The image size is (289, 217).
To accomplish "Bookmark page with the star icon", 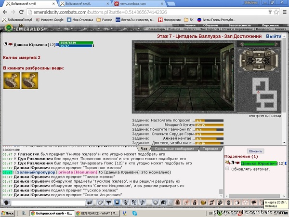I will pos(276,12).
